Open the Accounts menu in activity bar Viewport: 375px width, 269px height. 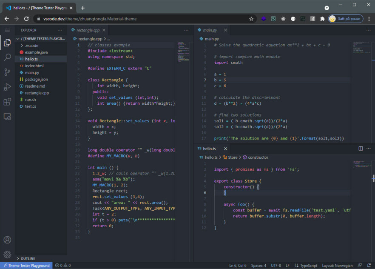pos(7,240)
